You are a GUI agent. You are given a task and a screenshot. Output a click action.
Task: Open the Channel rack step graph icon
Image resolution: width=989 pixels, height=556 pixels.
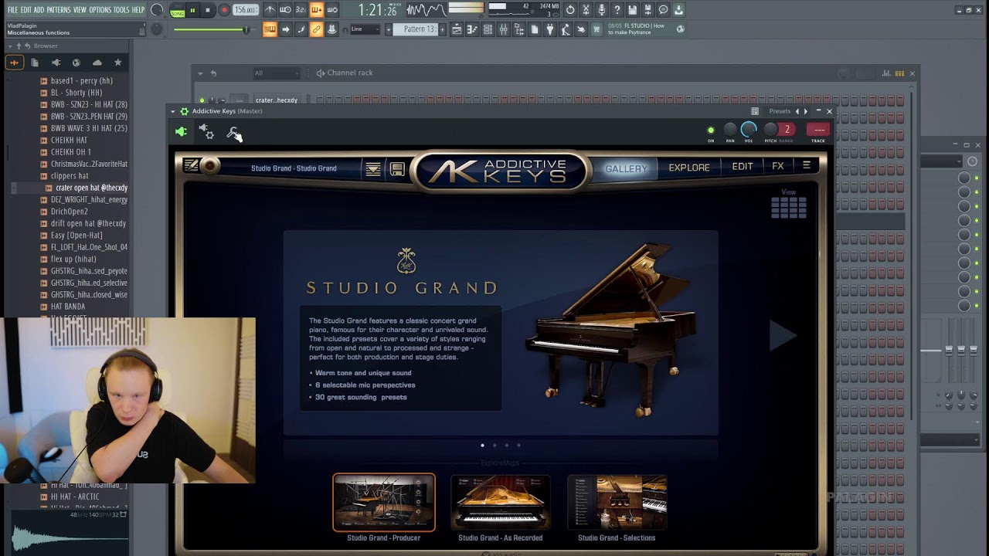[x=886, y=73]
